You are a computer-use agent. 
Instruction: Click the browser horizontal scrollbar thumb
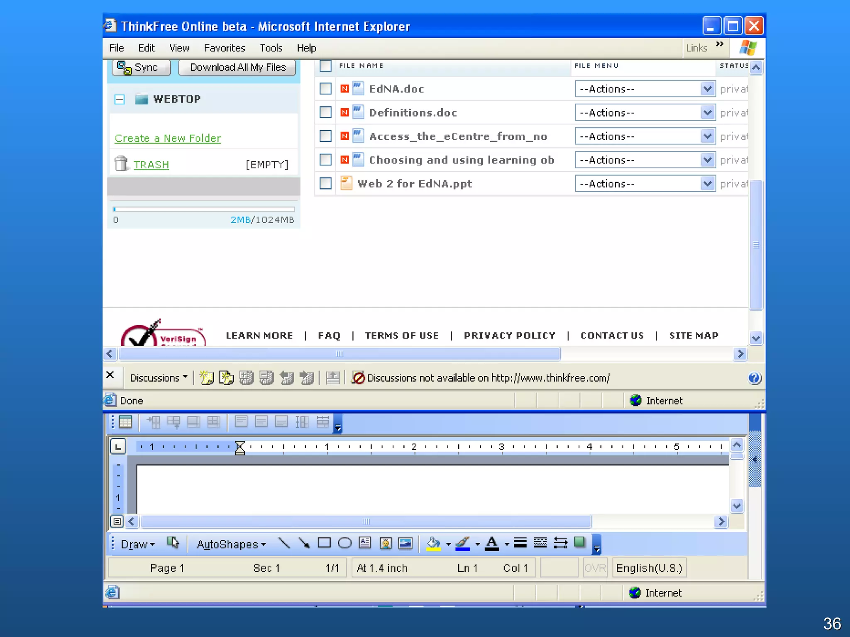click(339, 354)
